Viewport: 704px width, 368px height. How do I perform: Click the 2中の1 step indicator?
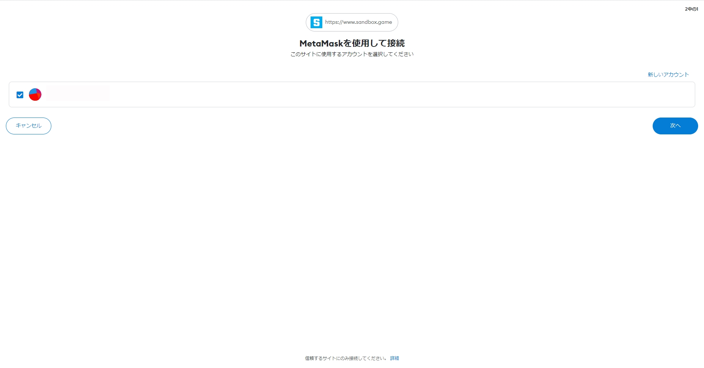pos(692,9)
